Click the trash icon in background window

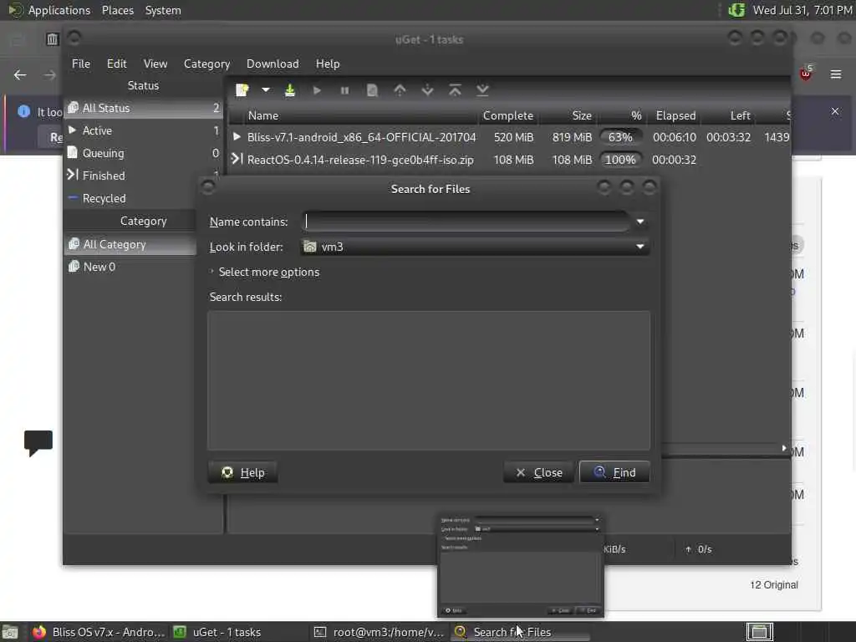tap(52, 39)
